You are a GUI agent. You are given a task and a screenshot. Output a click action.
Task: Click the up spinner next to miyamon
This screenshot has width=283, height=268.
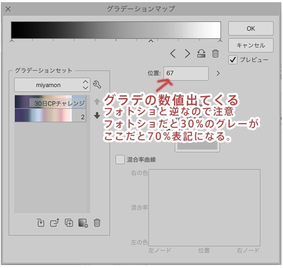tap(85, 82)
